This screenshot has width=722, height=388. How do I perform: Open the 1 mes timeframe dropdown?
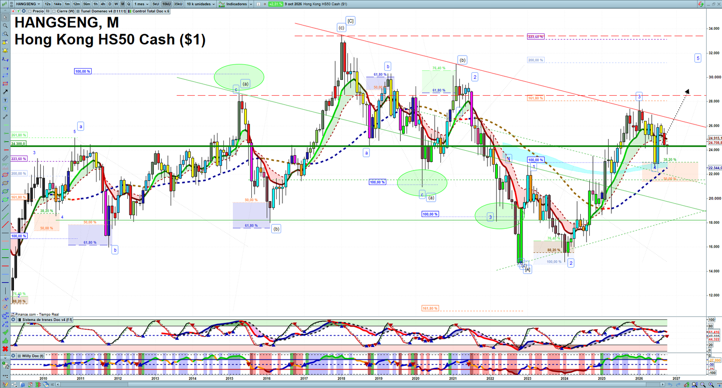pyautogui.click(x=141, y=4)
